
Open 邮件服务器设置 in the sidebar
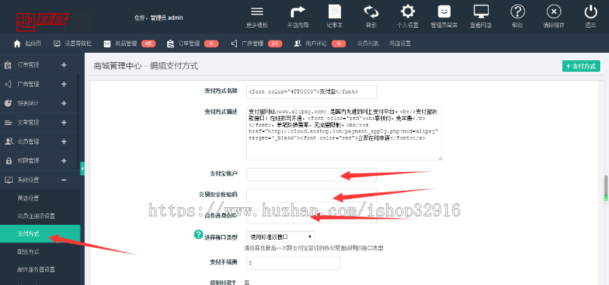tap(36, 269)
